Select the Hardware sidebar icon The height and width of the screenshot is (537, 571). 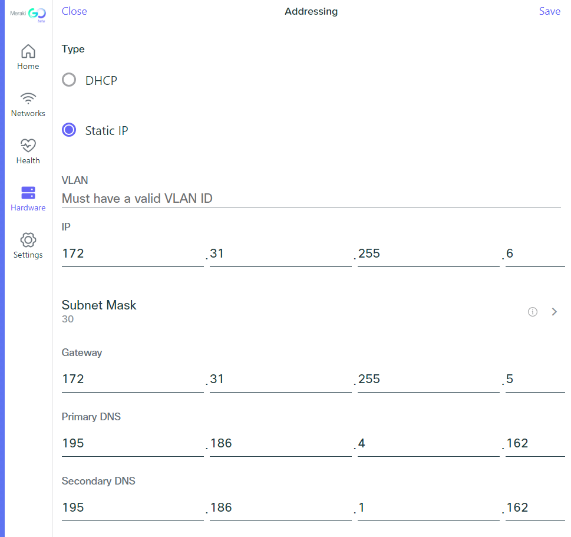pos(28,193)
